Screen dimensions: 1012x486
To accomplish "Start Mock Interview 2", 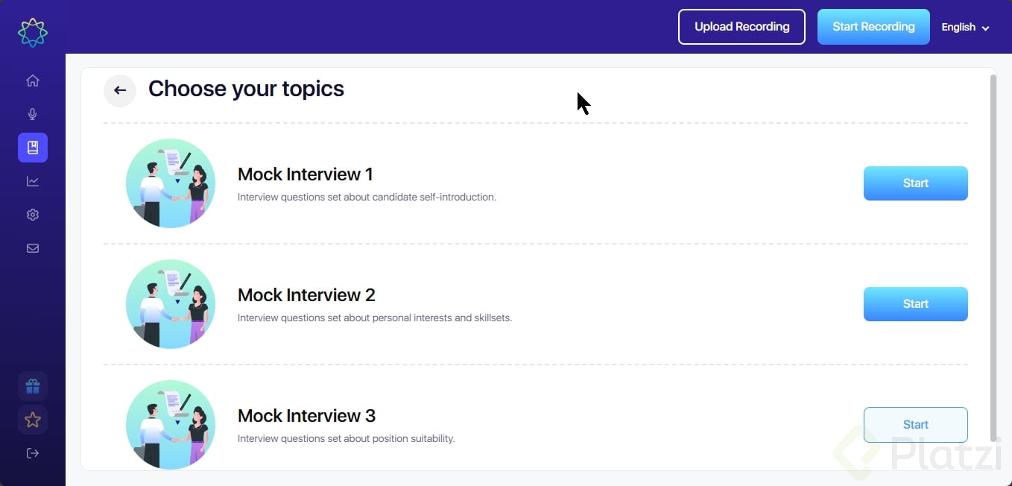I will coord(915,304).
